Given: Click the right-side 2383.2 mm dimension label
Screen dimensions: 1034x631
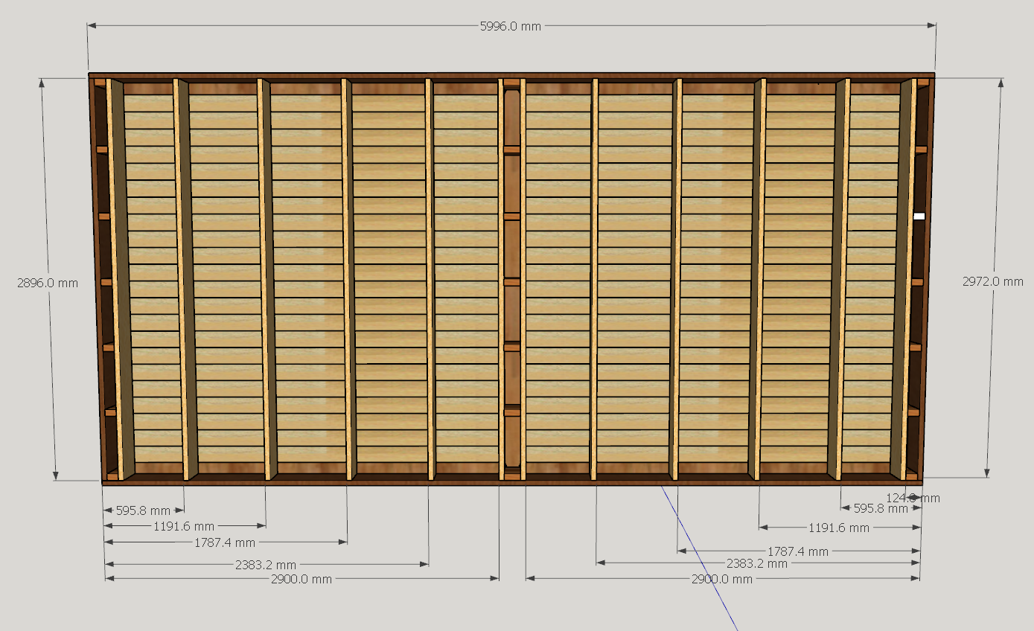Looking at the screenshot, I should pos(757,563).
